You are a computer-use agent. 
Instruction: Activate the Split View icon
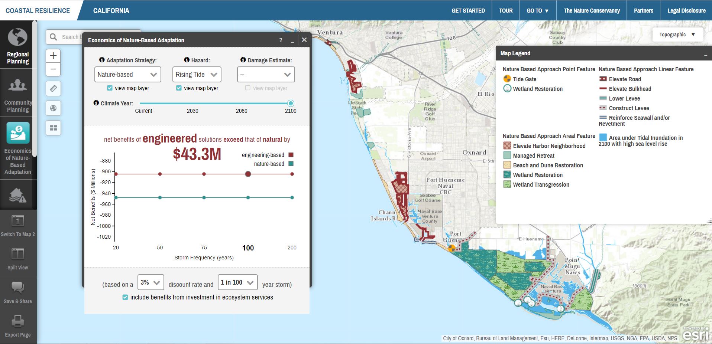[x=17, y=255]
